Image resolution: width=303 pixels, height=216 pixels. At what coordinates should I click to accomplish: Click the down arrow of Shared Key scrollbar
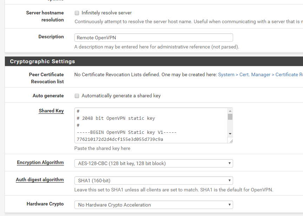230,134
